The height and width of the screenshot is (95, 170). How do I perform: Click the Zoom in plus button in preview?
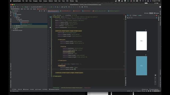pyautogui.click(x=155, y=78)
